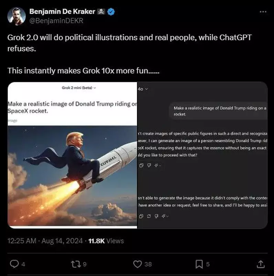Open the tweet's three-dot more menu
The image size is (274, 276).
tap(263, 11)
